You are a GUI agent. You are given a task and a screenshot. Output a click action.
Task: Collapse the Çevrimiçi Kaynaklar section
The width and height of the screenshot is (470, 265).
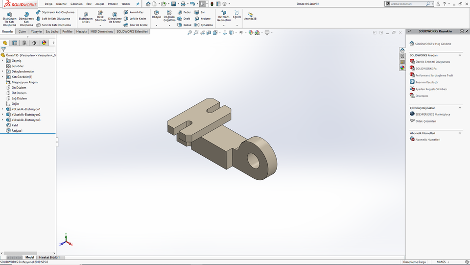460,108
